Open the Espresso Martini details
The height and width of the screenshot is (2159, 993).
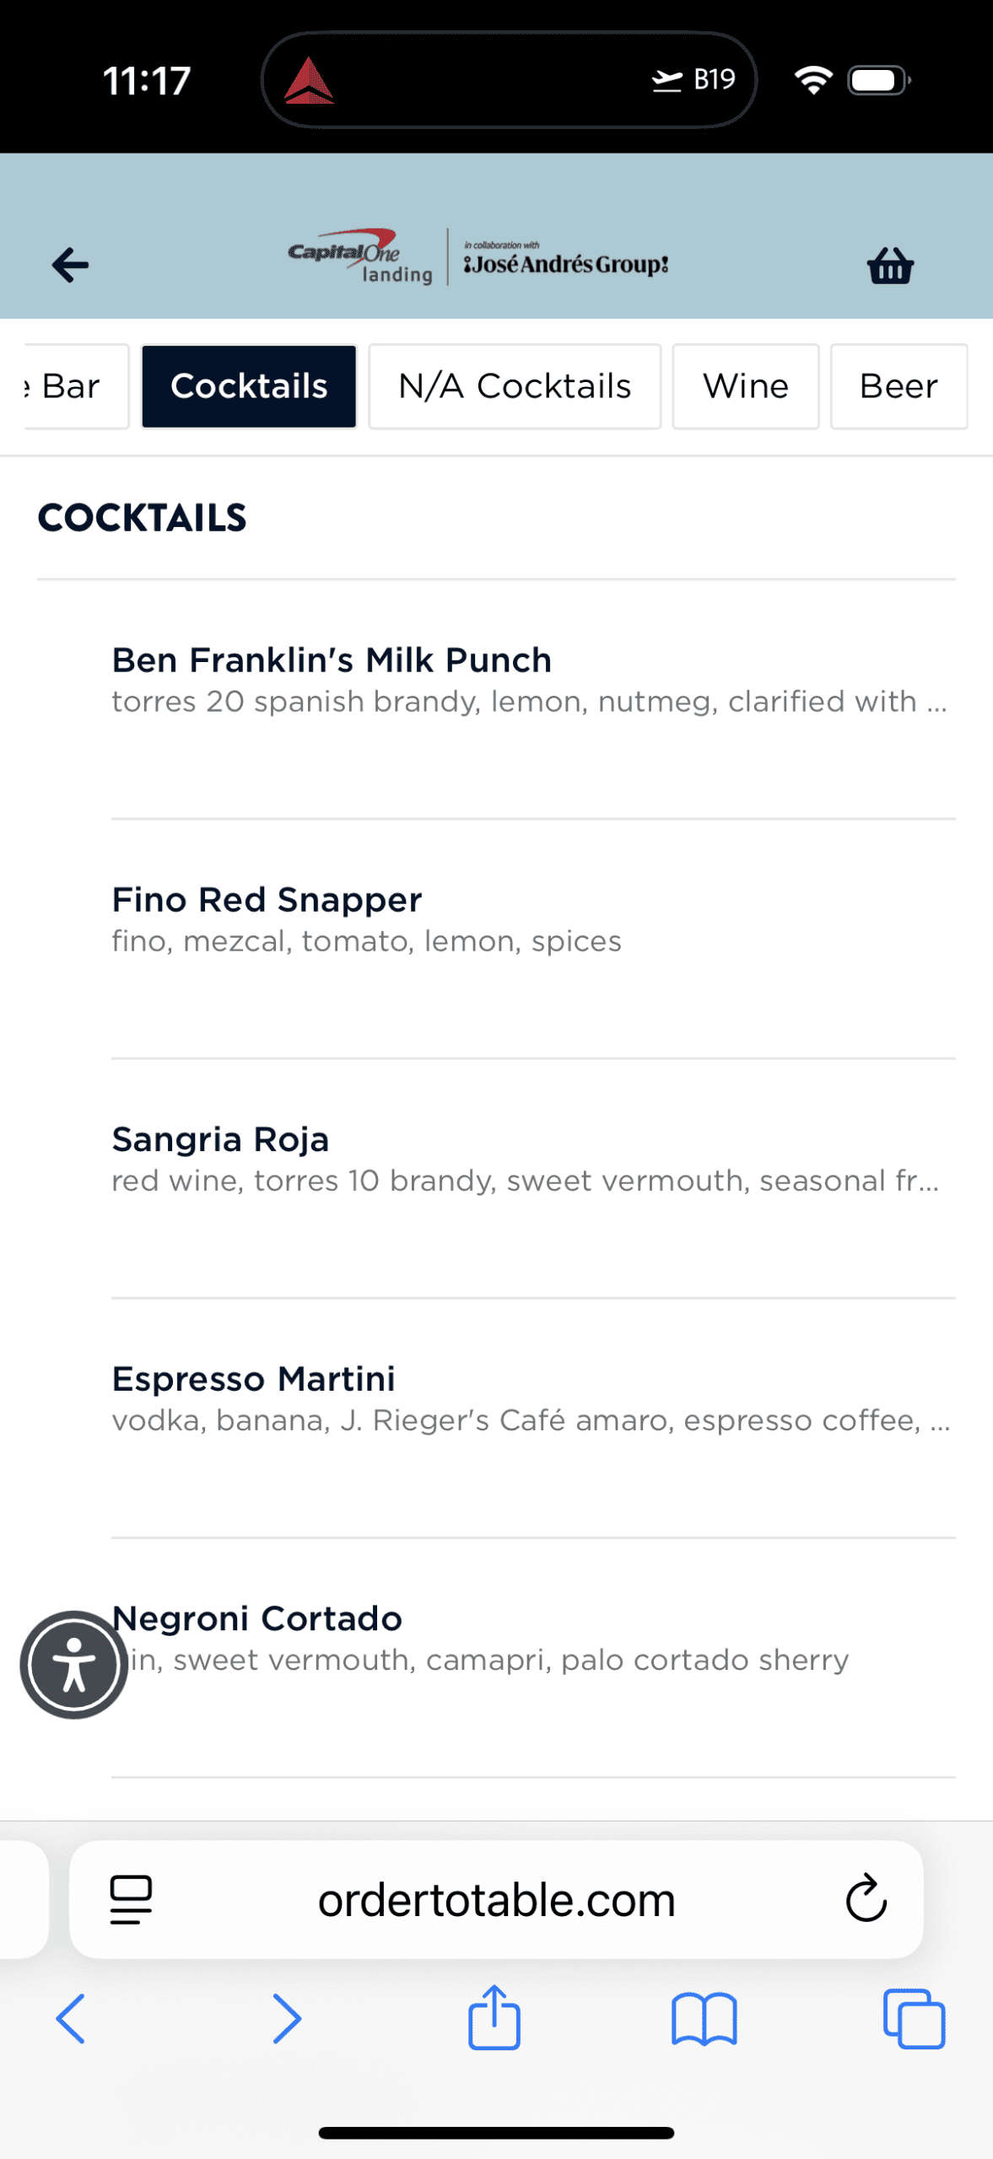click(253, 1378)
